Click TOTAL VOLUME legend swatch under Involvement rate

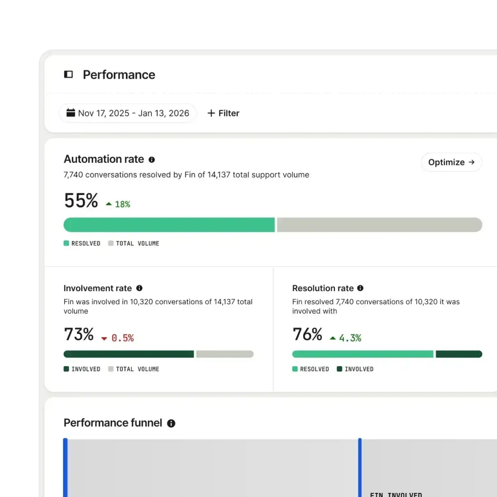point(110,369)
